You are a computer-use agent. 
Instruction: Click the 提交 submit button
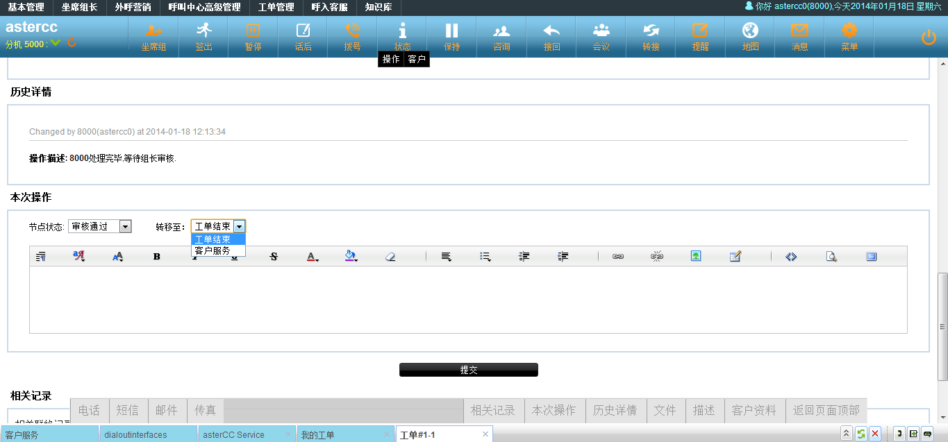[x=468, y=370]
